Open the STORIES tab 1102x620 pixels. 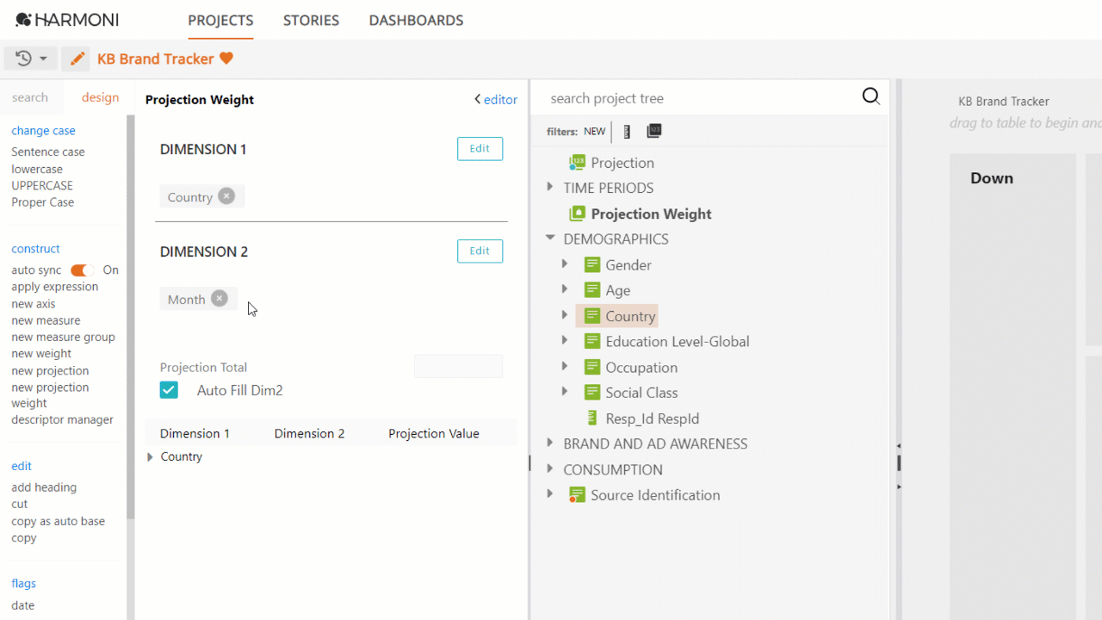click(311, 21)
